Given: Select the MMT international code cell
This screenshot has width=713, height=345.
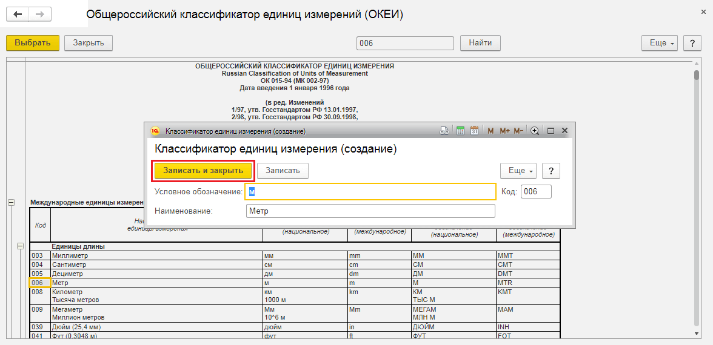Looking at the screenshot, I should point(528,255).
